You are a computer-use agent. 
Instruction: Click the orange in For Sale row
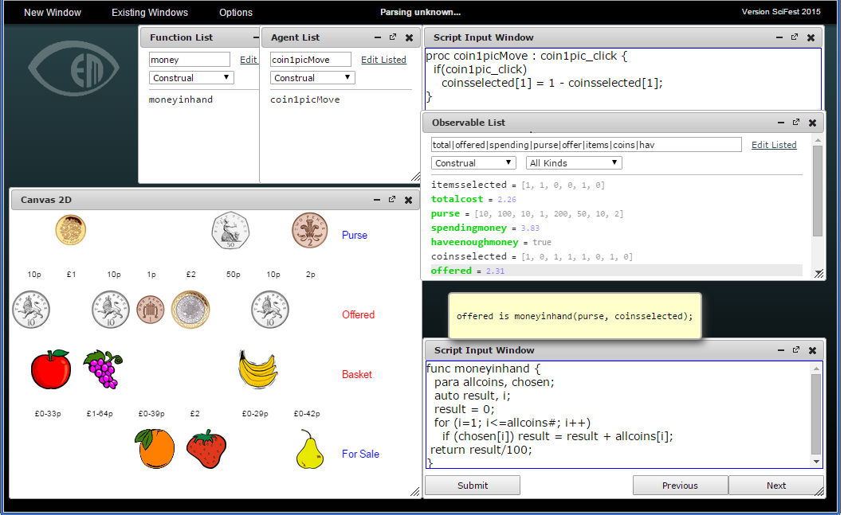155,449
